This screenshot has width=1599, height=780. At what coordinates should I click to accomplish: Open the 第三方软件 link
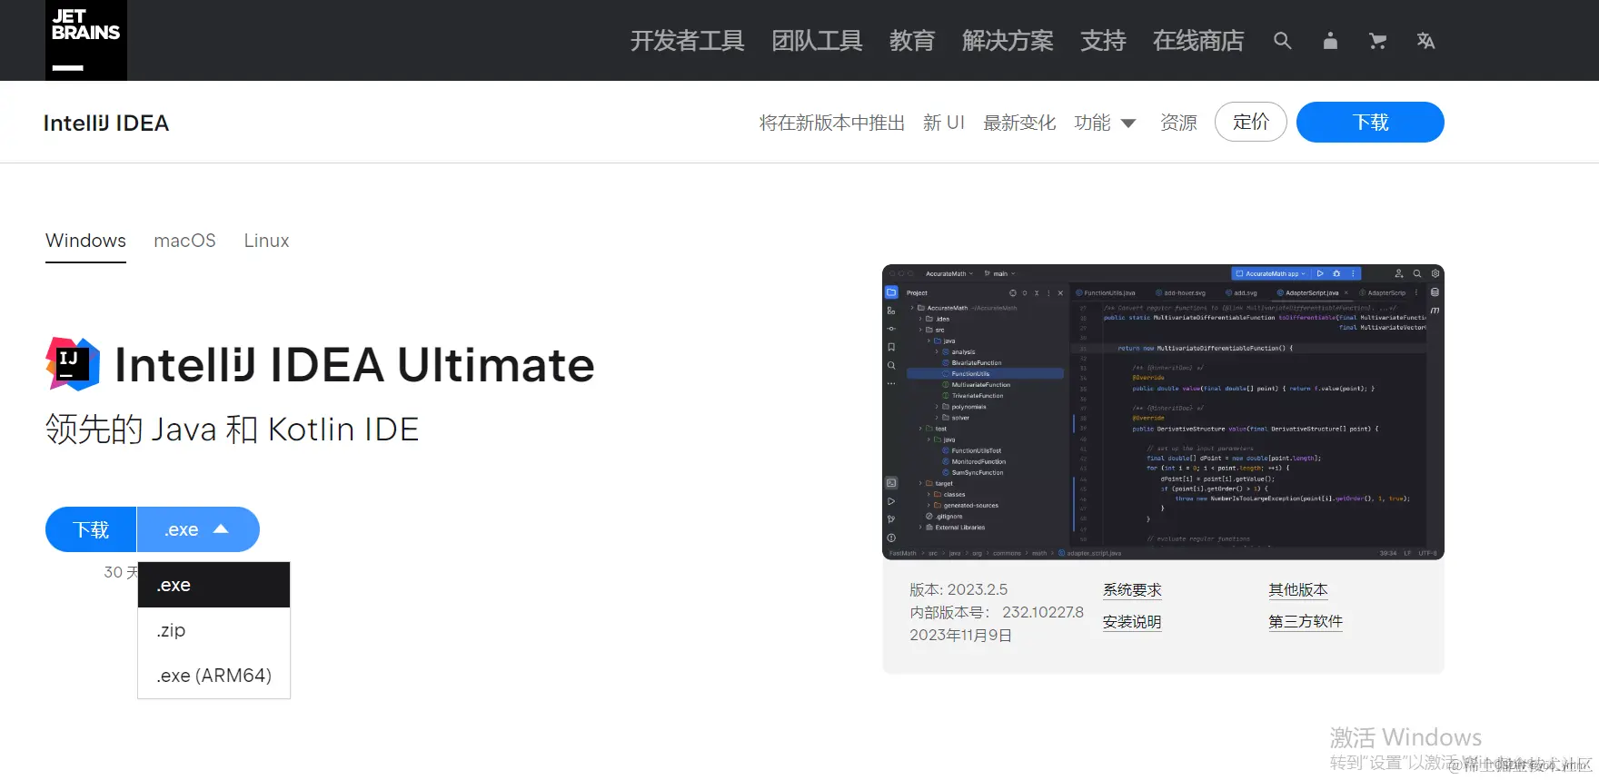coord(1306,622)
